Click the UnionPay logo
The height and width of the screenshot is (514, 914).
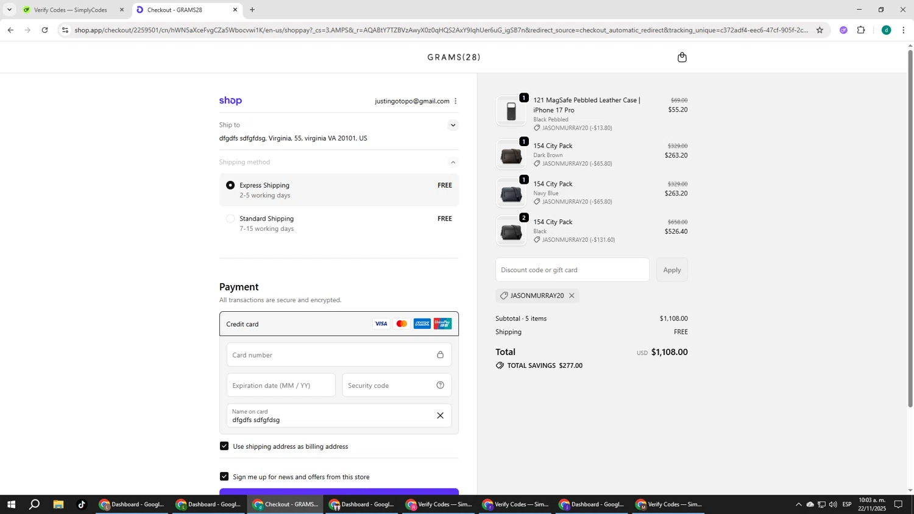pyautogui.click(x=443, y=324)
